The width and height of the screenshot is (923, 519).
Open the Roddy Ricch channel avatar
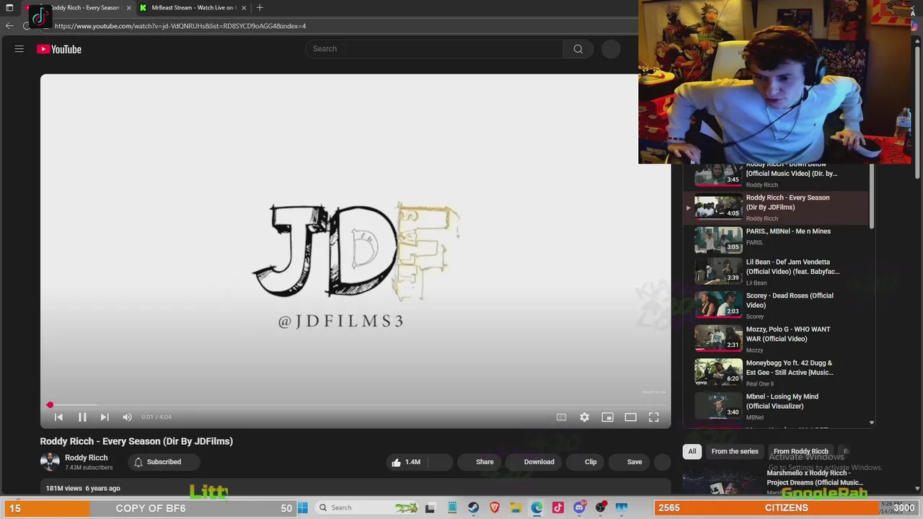pos(50,462)
